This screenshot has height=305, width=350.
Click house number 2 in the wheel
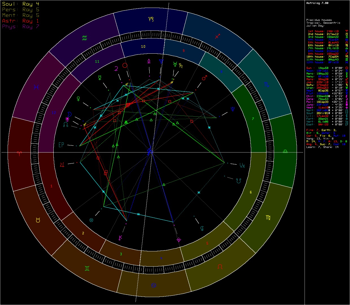point(83,233)
